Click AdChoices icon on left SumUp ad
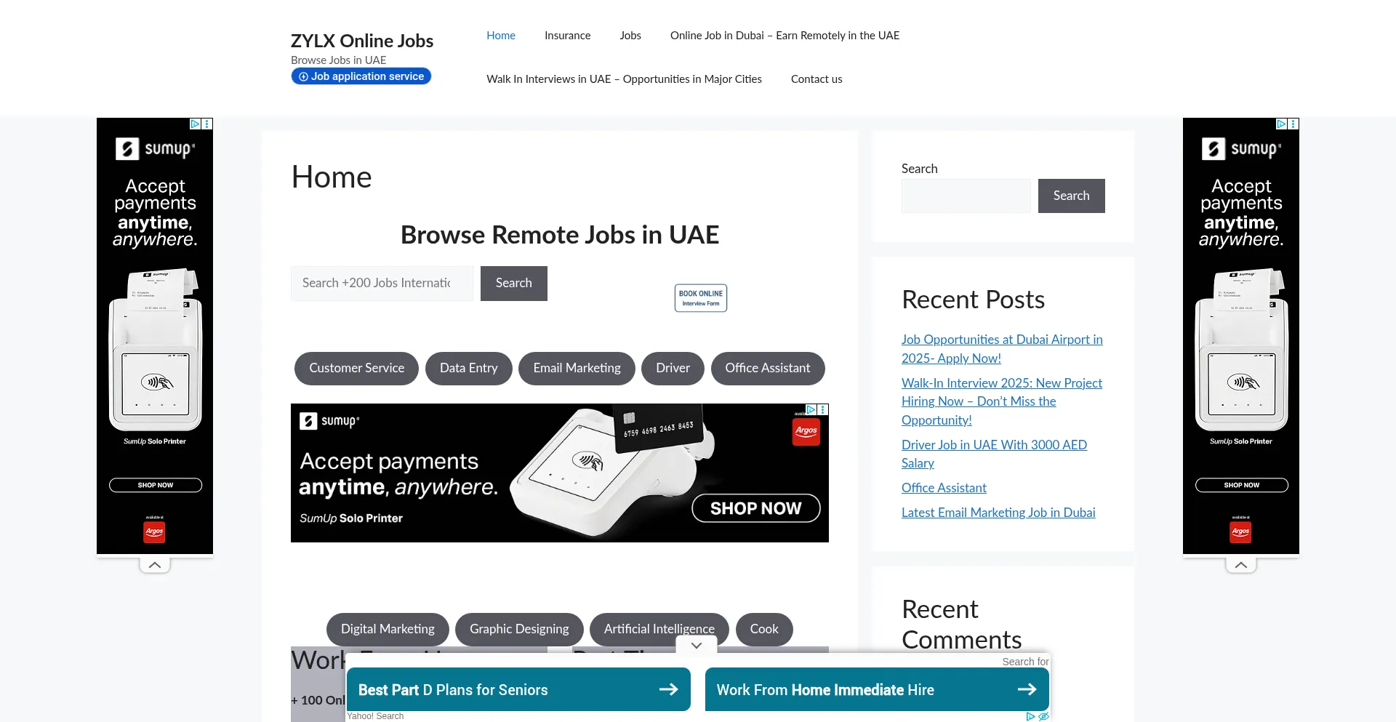This screenshot has height=722, width=1396. 195,124
